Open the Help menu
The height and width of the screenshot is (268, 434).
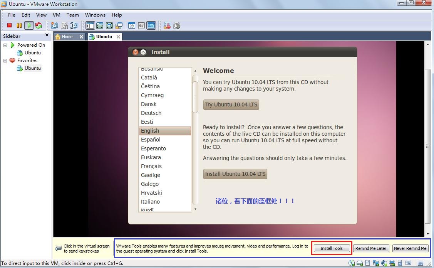[117, 15]
